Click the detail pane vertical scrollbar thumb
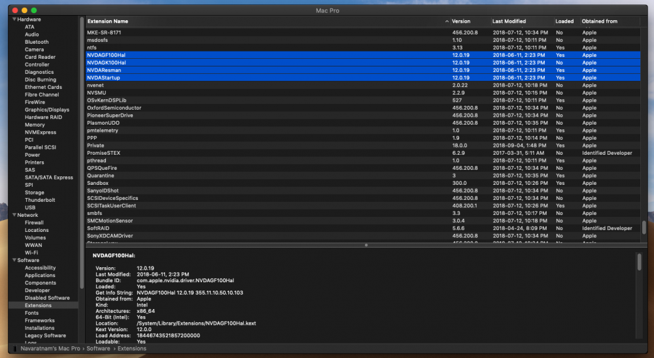Screen dimensions: 654x358 tap(639, 262)
